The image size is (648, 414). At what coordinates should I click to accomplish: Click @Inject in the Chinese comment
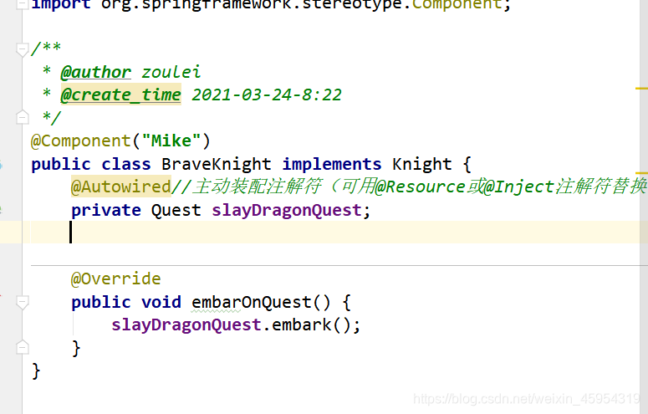[518, 187]
